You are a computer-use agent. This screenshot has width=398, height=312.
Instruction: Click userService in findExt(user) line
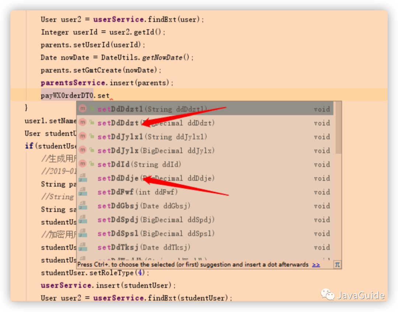click(x=119, y=19)
